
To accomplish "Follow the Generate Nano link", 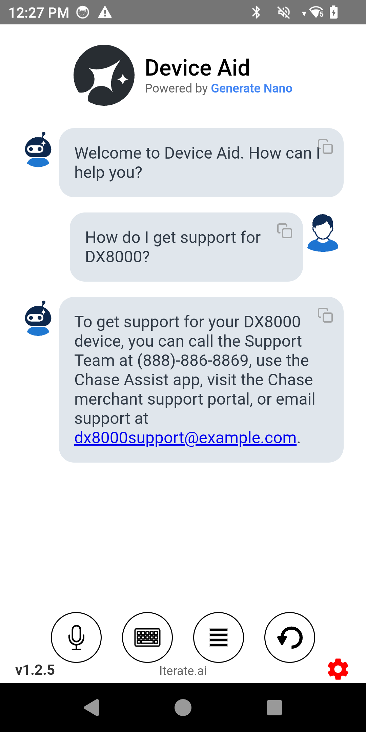I will (251, 88).
